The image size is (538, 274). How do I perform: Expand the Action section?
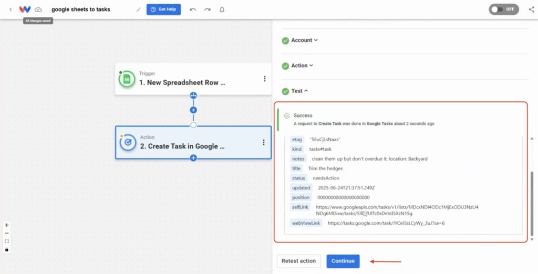point(302,66)
